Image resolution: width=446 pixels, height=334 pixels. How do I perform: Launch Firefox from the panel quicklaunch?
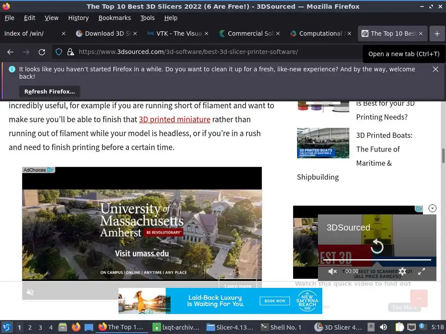coord(76,327)
